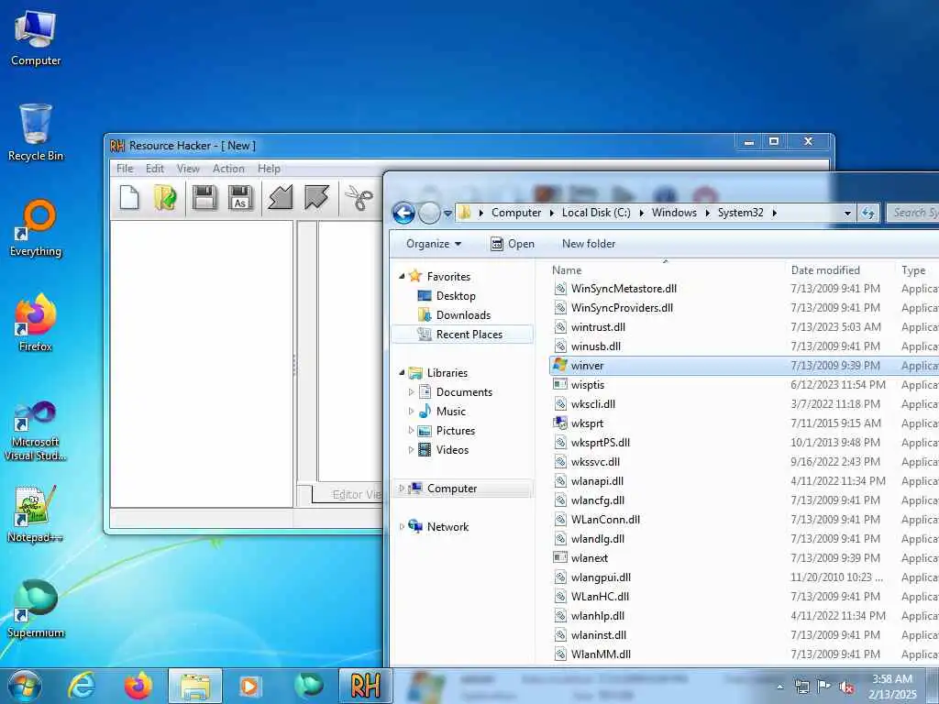
Task: Click the Internet Explorer taskbar icon
Action: [82, 686]
